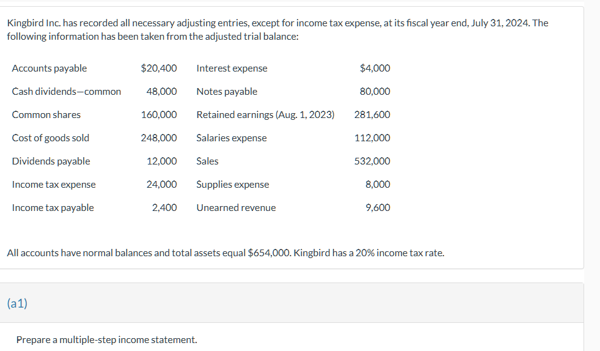Viewport: 600px width, 351px height.
Task: Click the Sales amount 532,000
Action: (372, 161)
